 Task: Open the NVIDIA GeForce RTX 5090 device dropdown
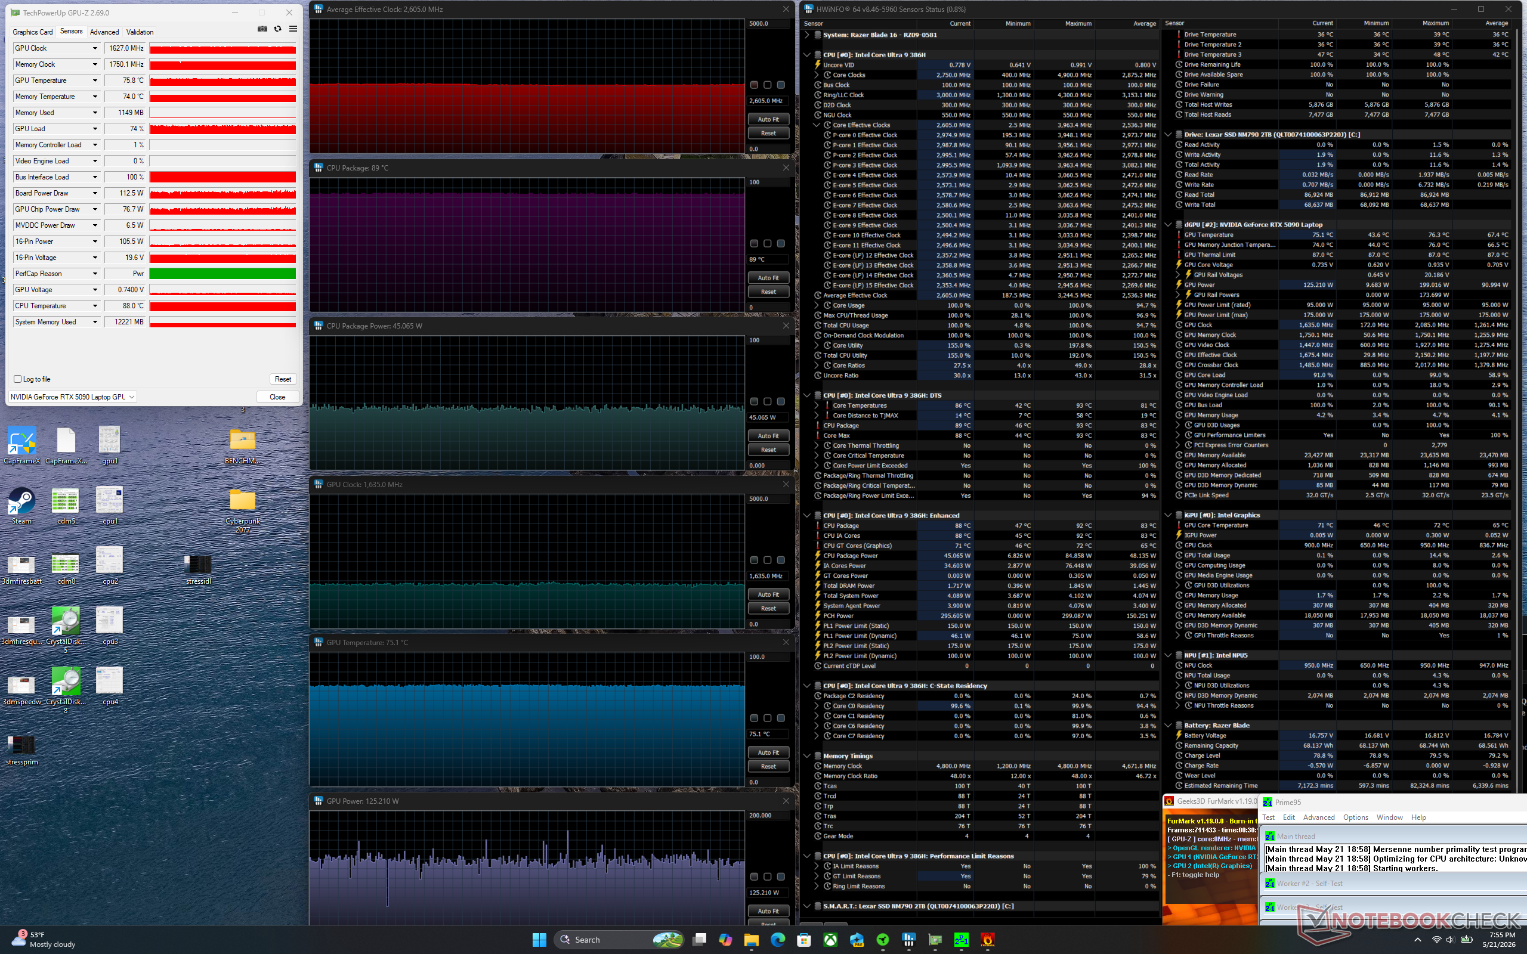click(73, 397)
